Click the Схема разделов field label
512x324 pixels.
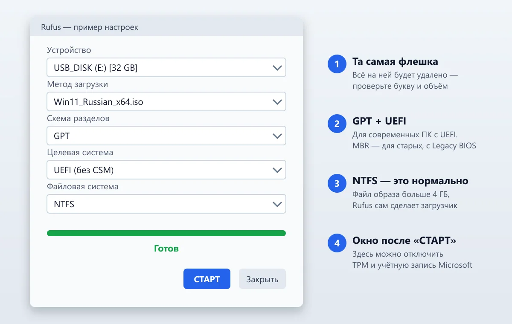click(x=78, y=118)
